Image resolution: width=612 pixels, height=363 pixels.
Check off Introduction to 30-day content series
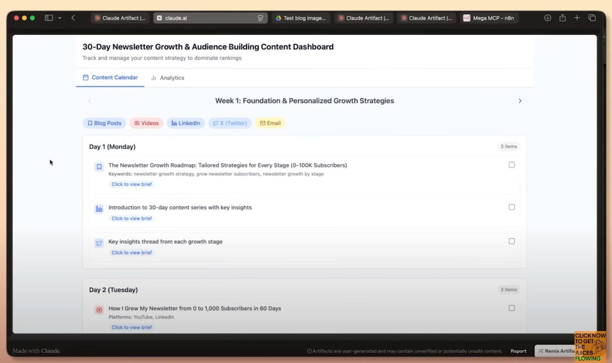512,207
